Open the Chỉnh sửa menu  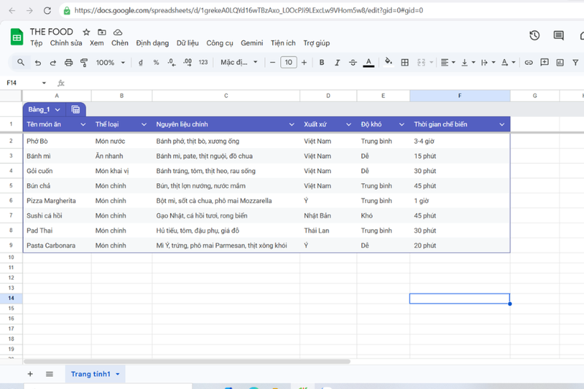point(66,43)
